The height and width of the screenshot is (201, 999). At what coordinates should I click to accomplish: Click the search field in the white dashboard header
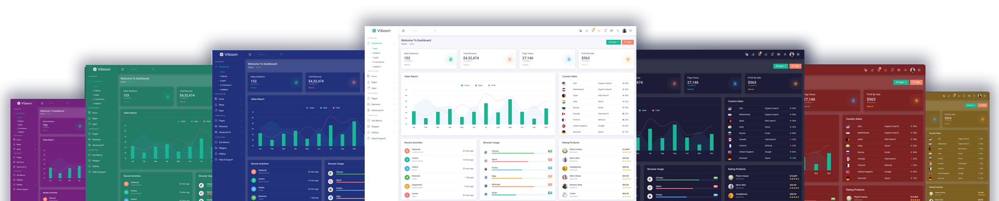pyautogui.click(x=423, y=31)
